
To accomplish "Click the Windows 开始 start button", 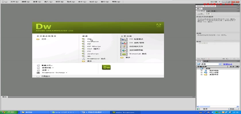I will pos(9,112).
